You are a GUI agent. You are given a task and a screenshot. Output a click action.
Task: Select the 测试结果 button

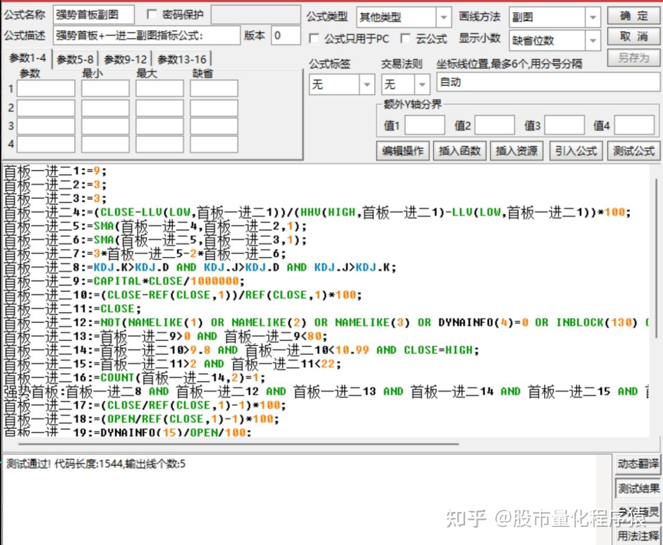point(637,488)
